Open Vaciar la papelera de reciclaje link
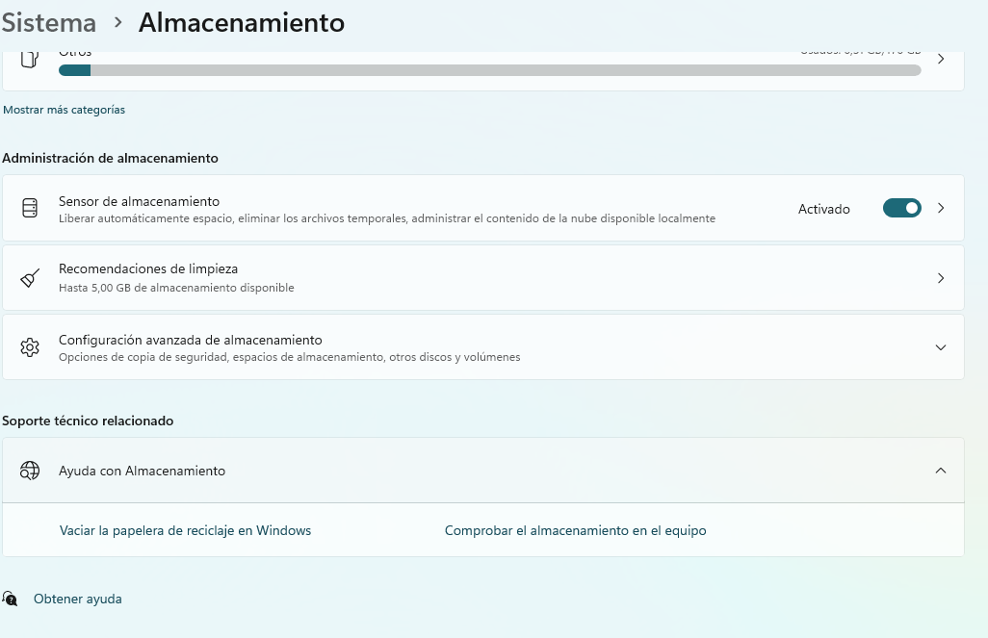The width and height of the screenshot is (988, 638). 185,530
